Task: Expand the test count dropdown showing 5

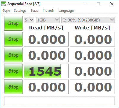Action: 29,20
